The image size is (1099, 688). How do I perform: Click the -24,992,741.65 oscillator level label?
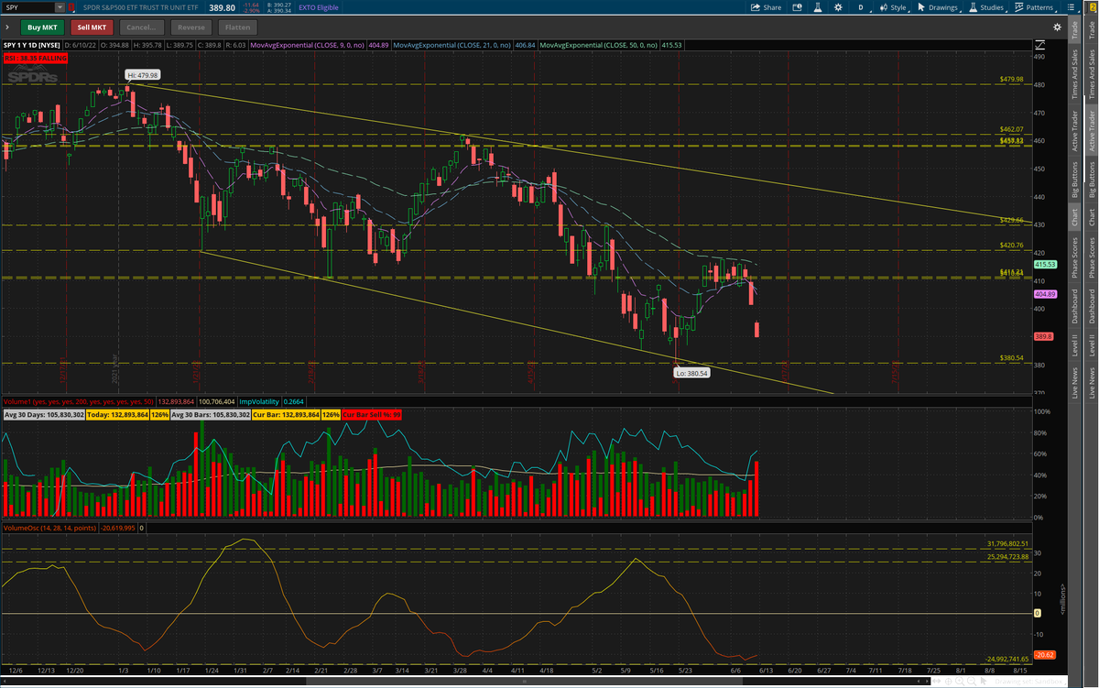[x=1008, y=659]
